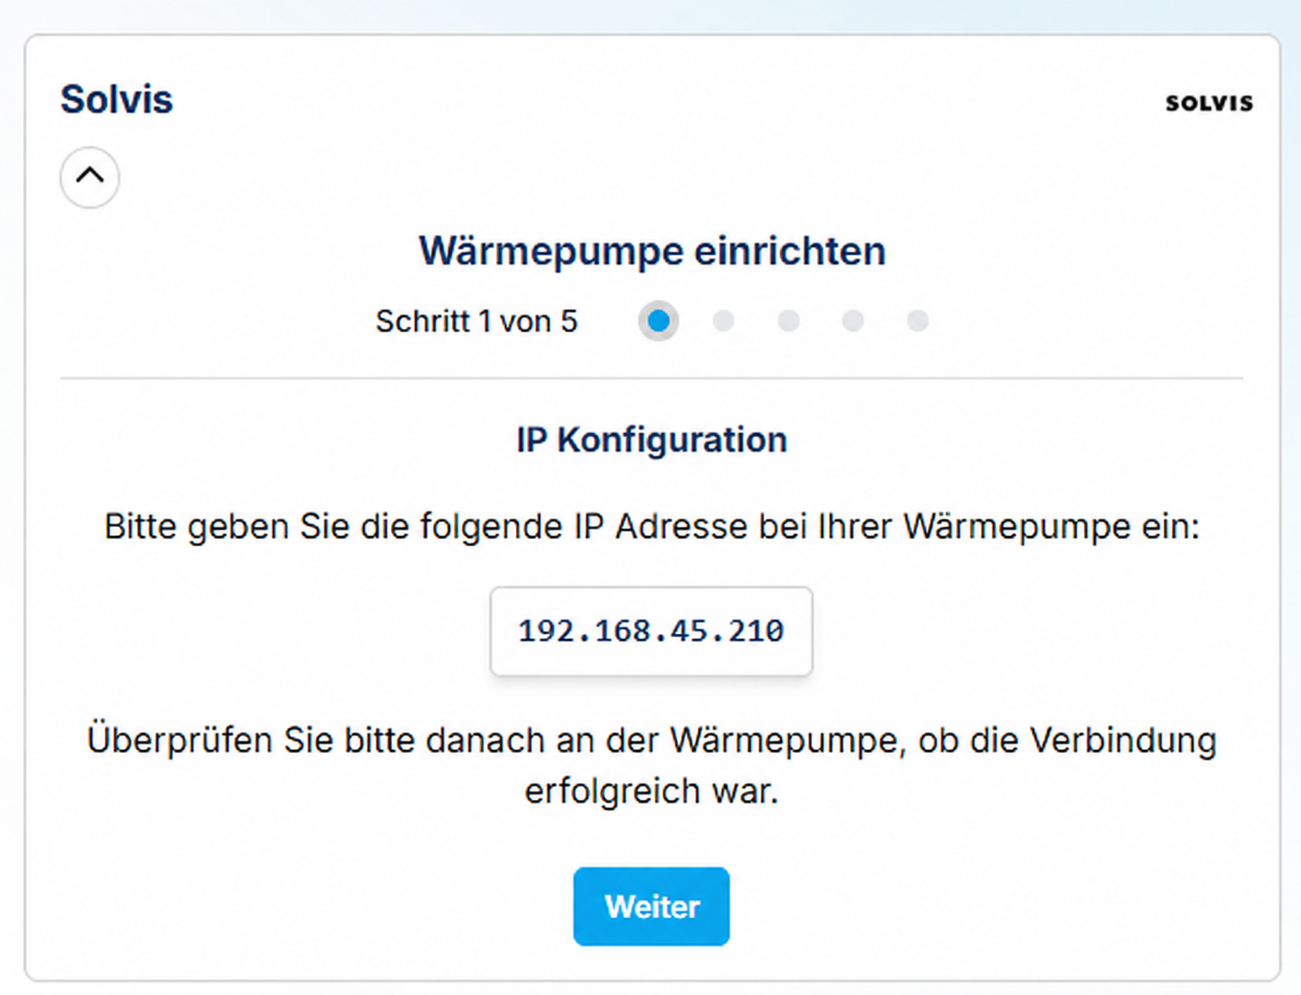
Task: Select the 'IP Konfiguration' section heading
Action: click(651, 440)
